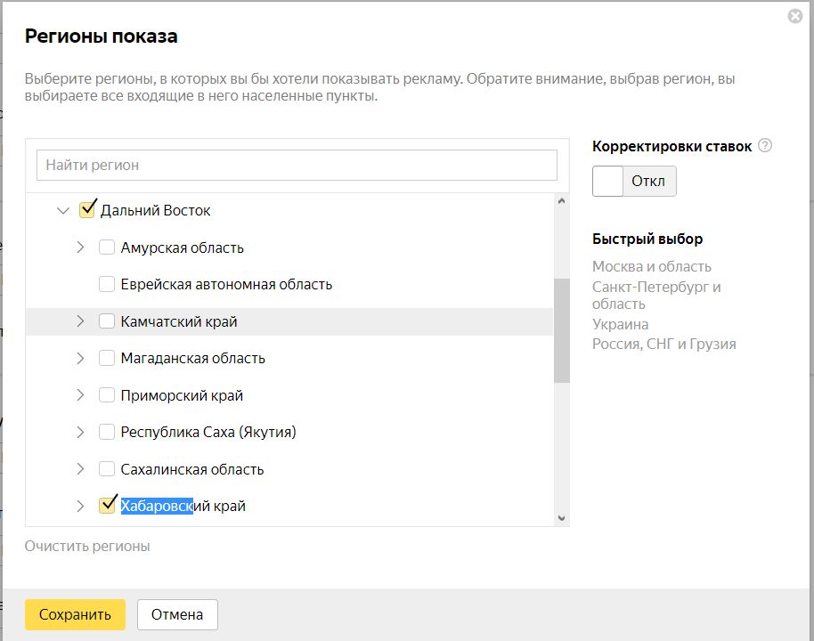The width and height of the screenshot is (814, 641).
Task: Expand the Камчатский край region
Action: tap(80, 321)
